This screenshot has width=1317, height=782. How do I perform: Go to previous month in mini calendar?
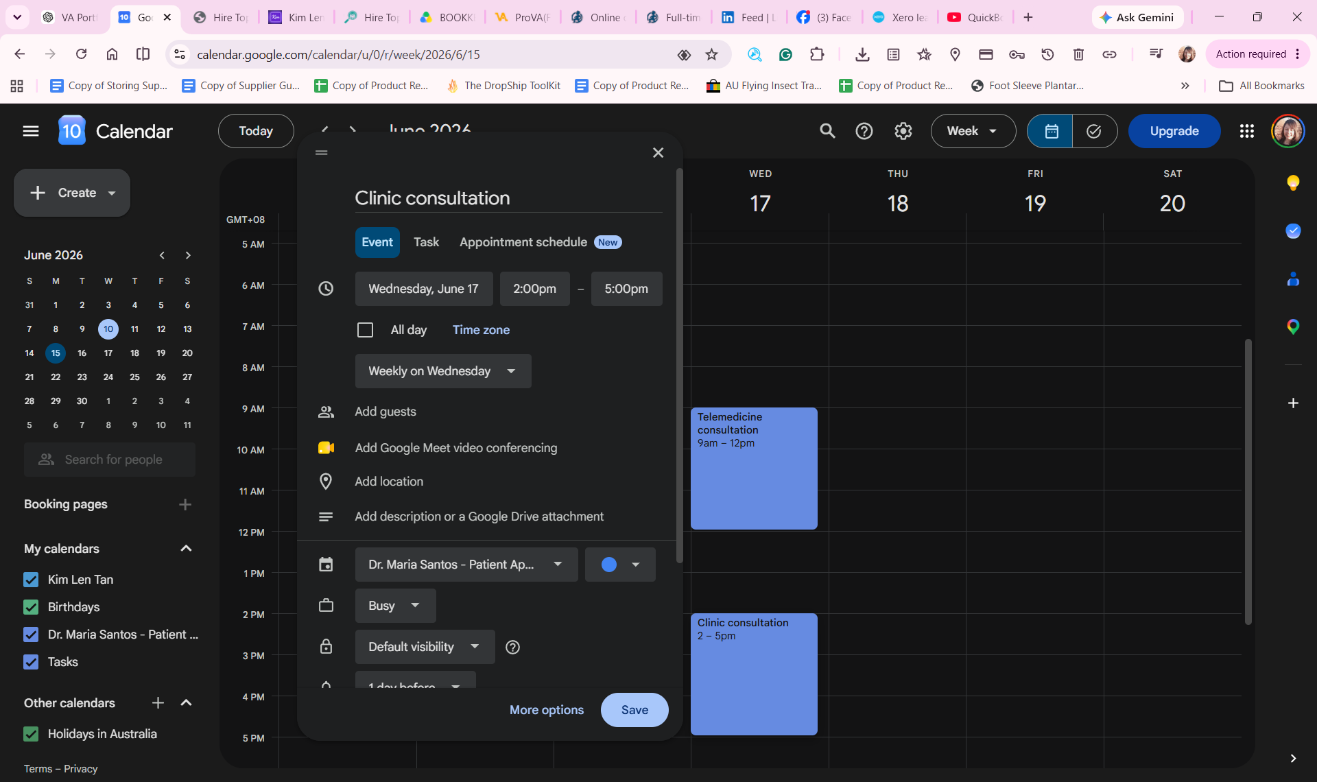pos(162,255)
